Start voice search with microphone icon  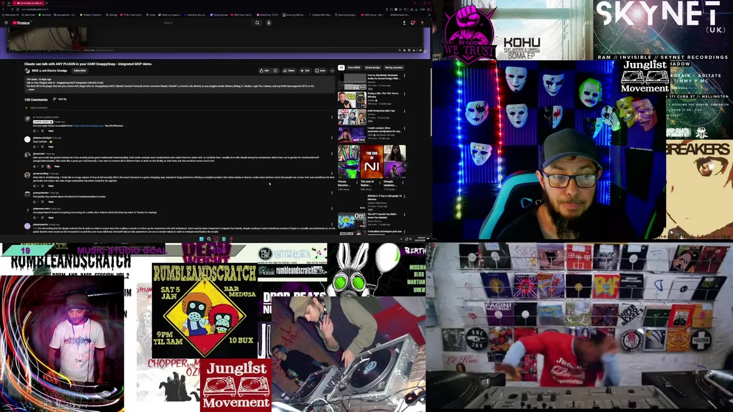tap(269, 23)
